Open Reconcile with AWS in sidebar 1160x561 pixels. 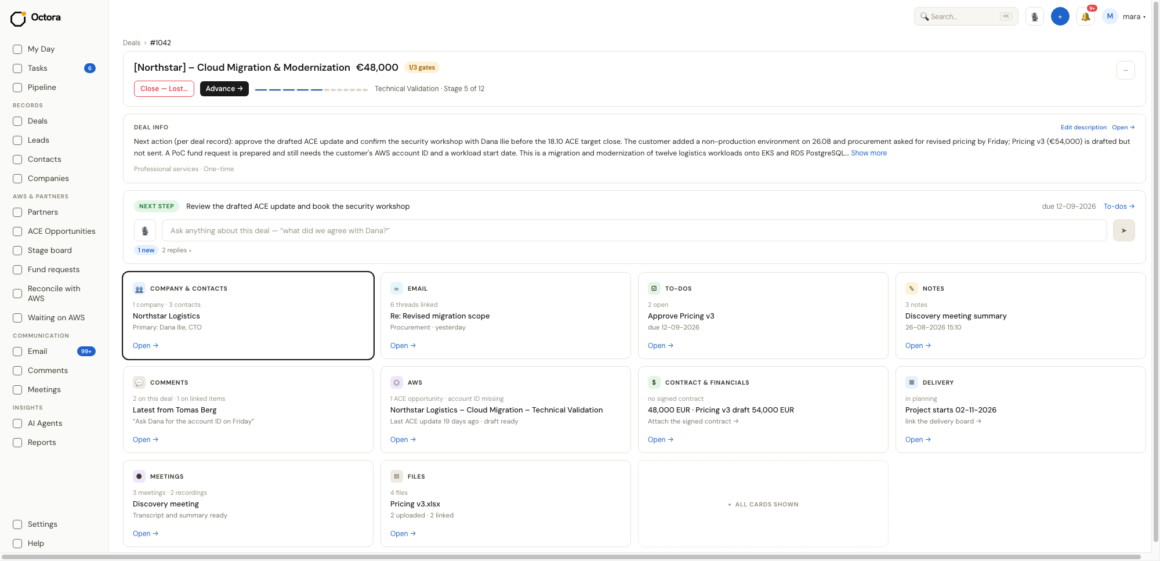pyautogui.click(x=54, y=294)
